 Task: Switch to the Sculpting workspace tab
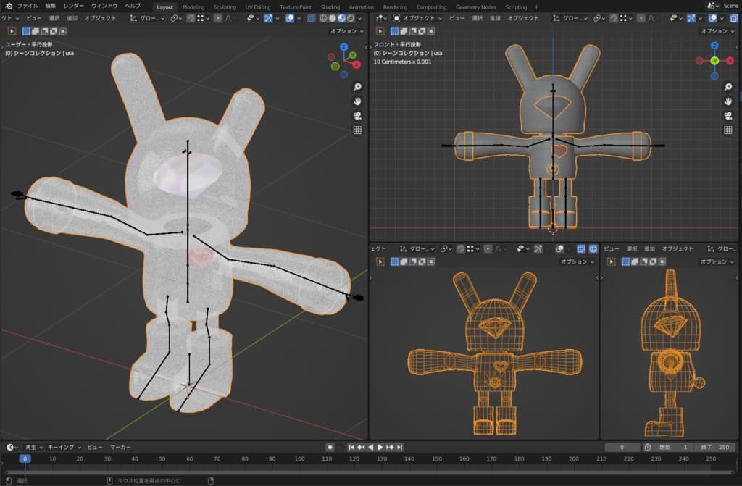pos(225,7)
